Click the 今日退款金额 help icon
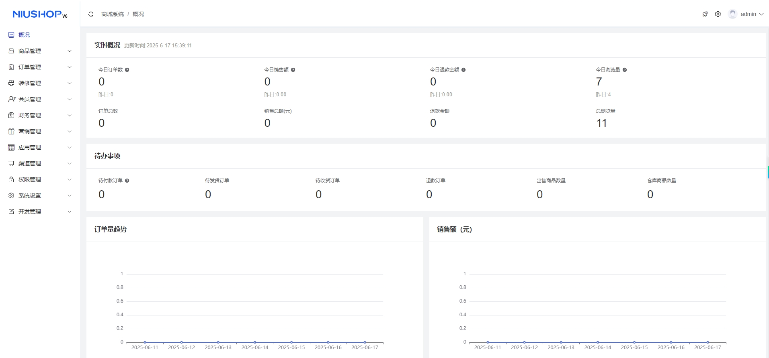The image size is (769, 358). tap(463, 70)
